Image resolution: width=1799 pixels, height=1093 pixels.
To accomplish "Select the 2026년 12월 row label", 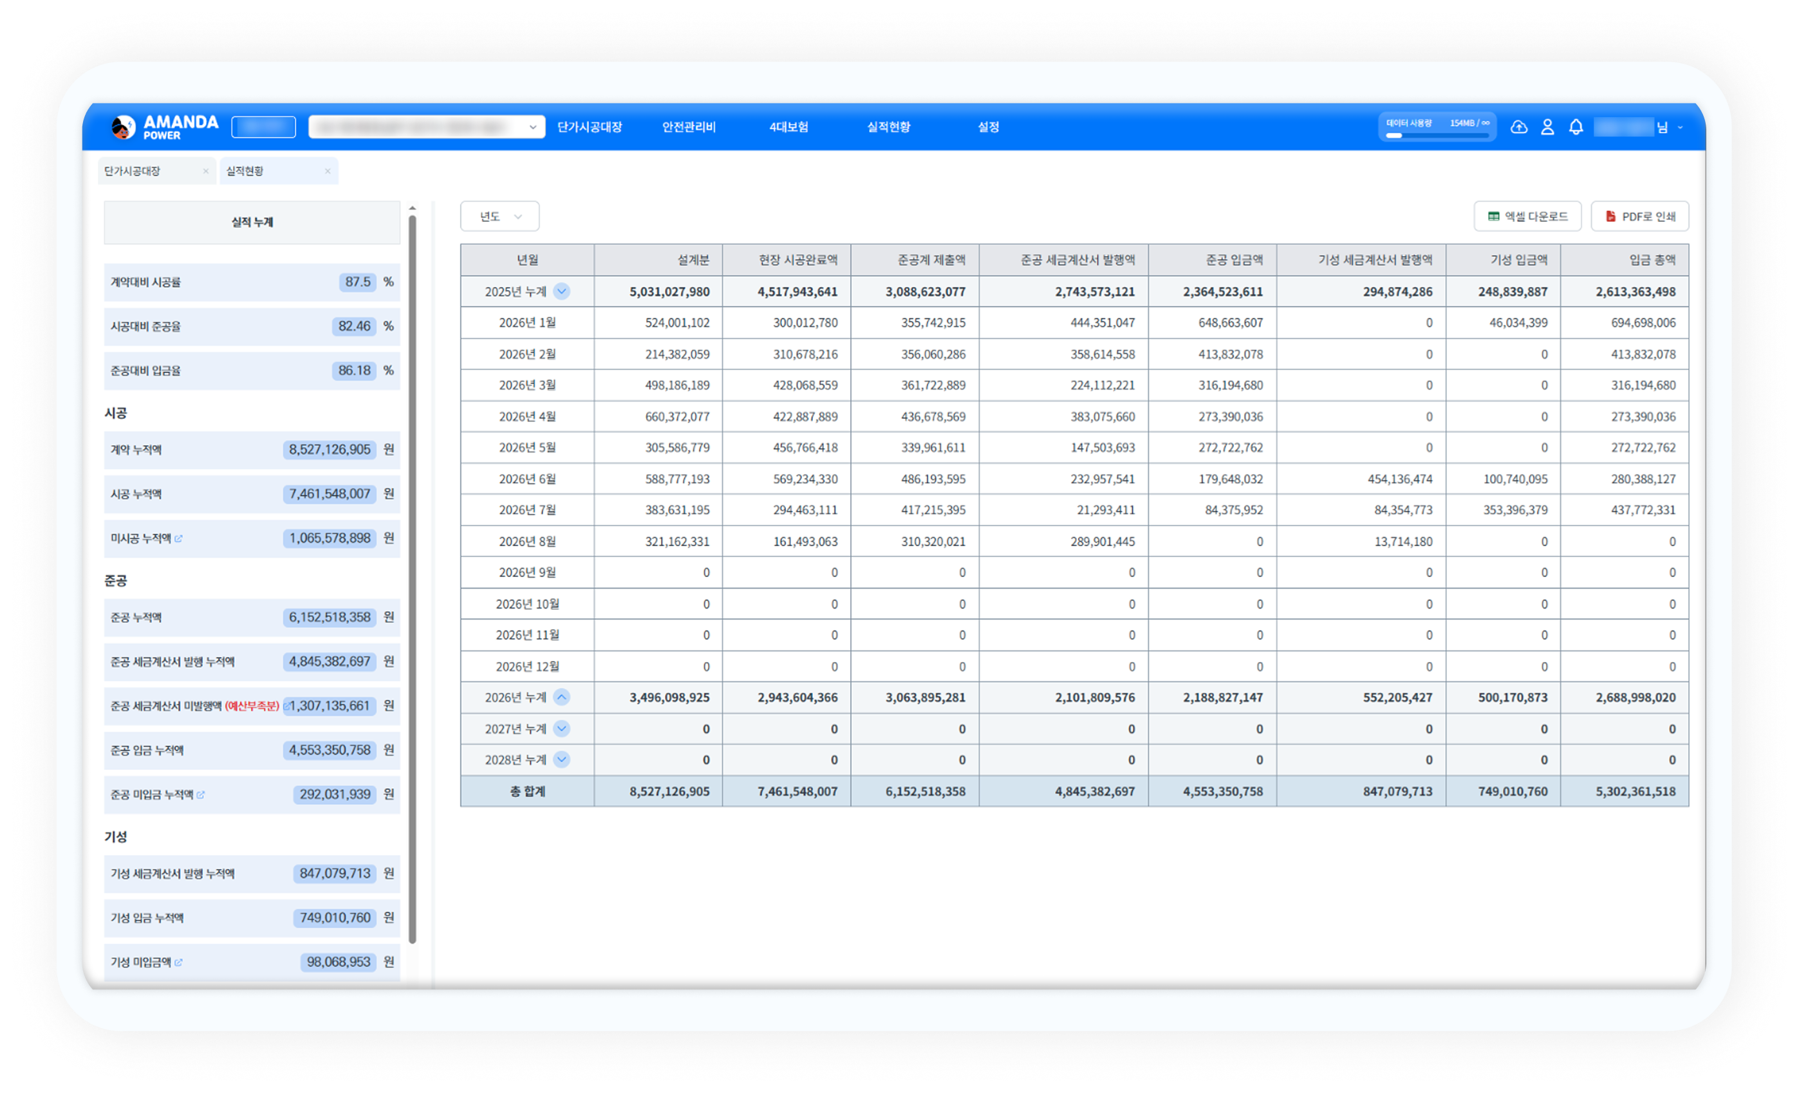I will 527,667.
